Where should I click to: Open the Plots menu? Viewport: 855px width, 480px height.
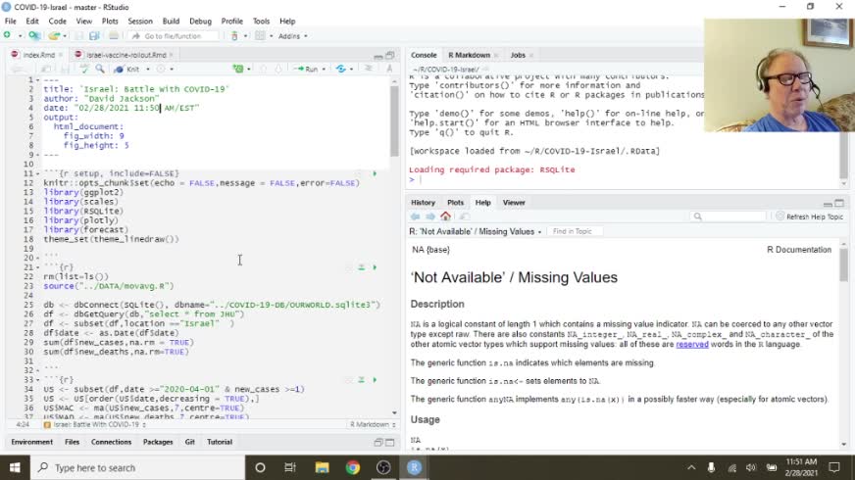(x=110, y=22)
